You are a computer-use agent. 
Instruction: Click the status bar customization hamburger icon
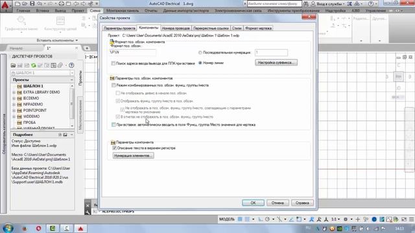coord(411,219)
